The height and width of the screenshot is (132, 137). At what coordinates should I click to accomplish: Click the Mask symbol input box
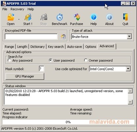(41, 69)
